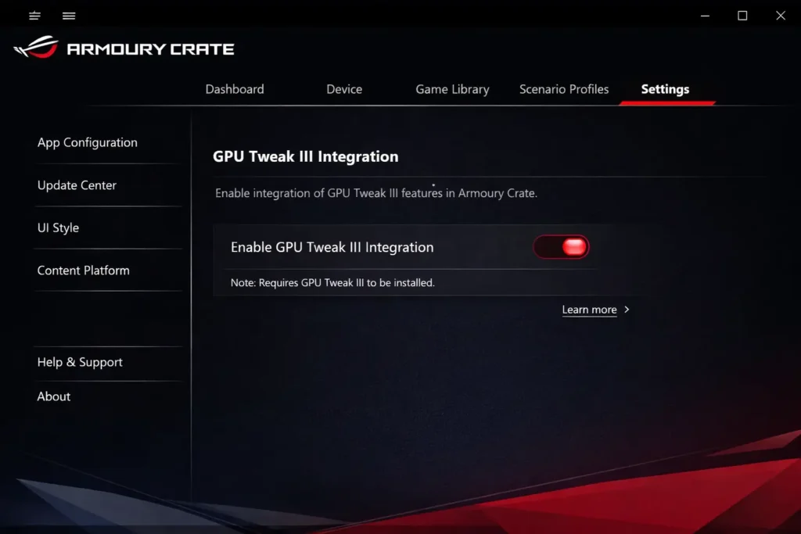Disable the Enable GPU Tweak III Integration toggle

[x=561, y=246]
